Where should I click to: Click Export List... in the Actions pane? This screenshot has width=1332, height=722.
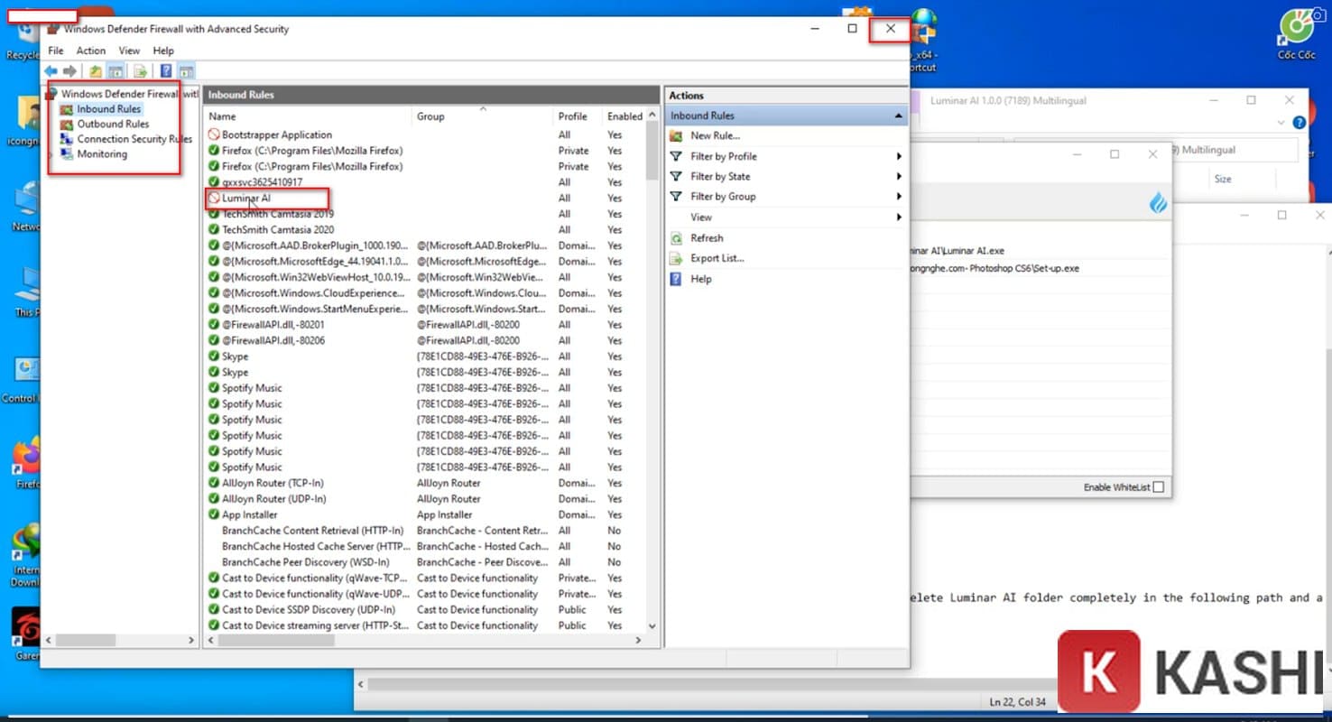click(x=716, y=258)
